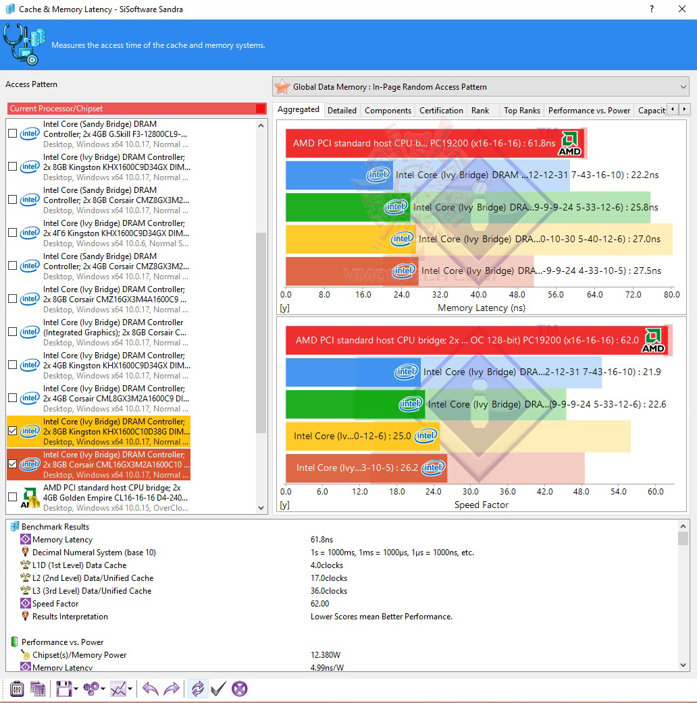Click the floppy disk save icon
697x703 pixels.
pyautogui.click(x=63, y=689)
